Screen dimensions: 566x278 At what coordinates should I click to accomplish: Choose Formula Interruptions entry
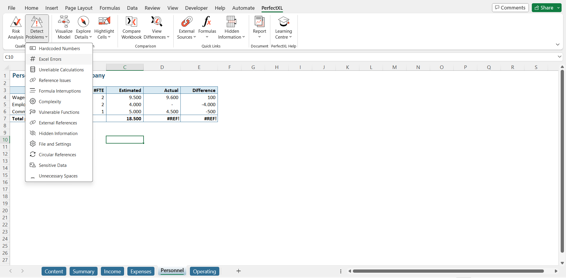point(59,91)
